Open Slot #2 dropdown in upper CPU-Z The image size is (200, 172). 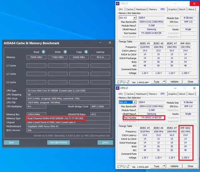135,18
